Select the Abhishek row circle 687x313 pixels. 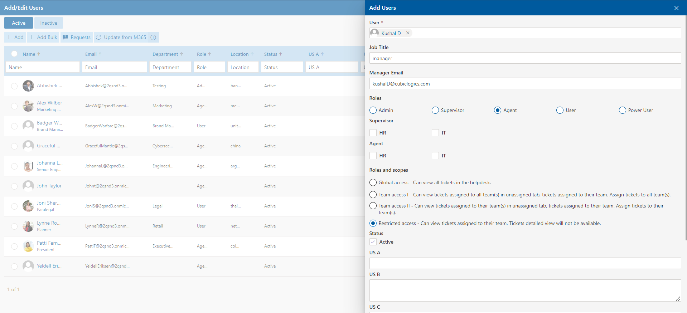pyautogui.click(x=14, y=86)
